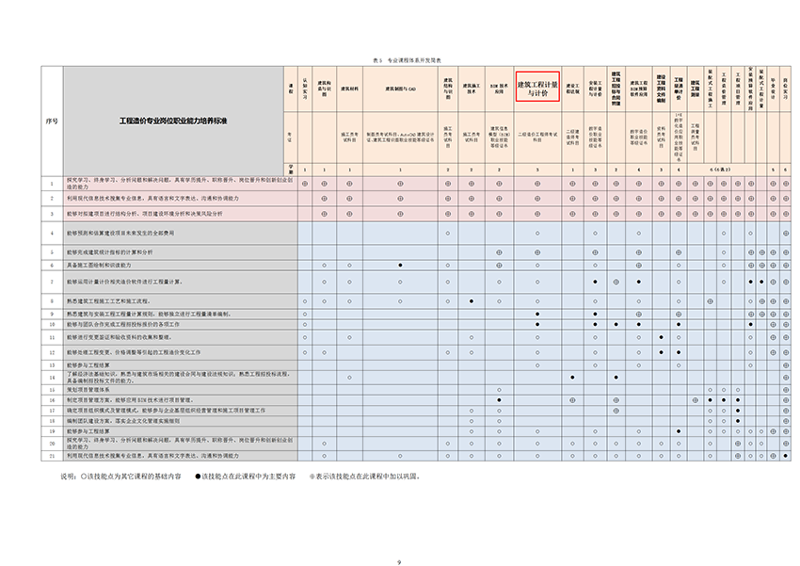The image size is (800, 566).
Task: Click the 建筑施工技术 course header
Action: [472, 89]
